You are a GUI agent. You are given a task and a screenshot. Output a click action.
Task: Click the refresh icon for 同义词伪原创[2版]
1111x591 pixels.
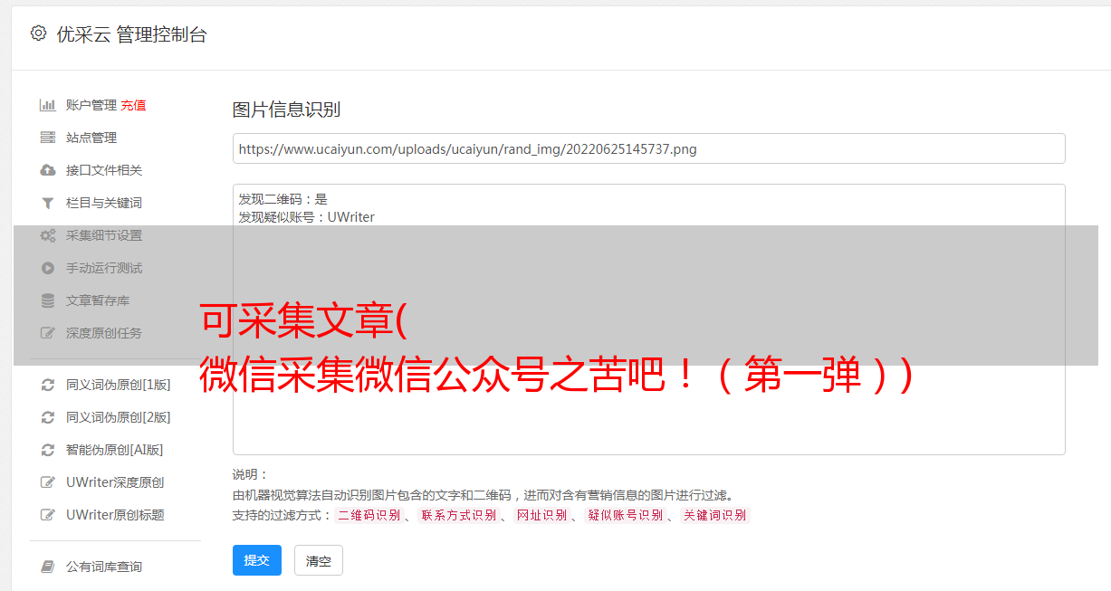(x=48, y=417)
